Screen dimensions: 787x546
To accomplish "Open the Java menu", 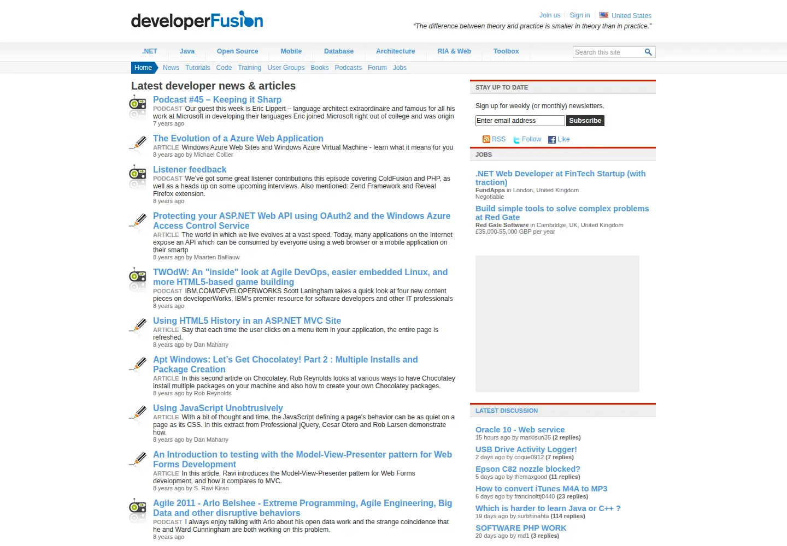I will (187, 51).
